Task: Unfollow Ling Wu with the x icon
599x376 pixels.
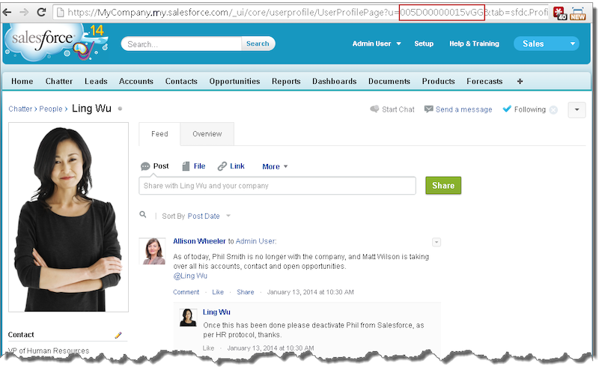Action: tap(553, 110)
